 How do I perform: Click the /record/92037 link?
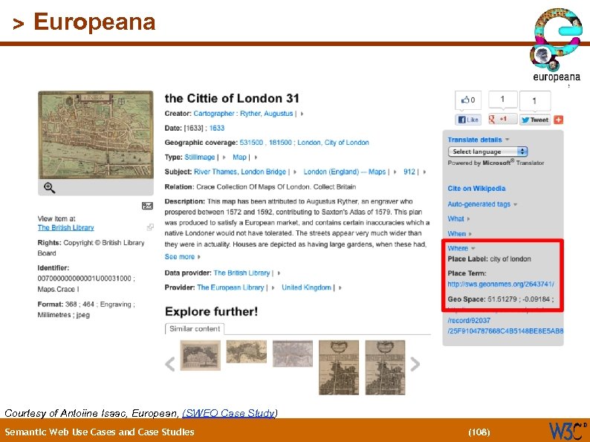(x=469, y=320)
